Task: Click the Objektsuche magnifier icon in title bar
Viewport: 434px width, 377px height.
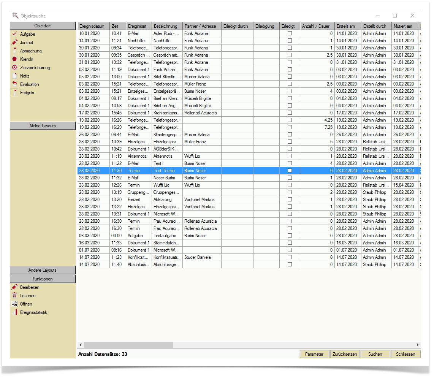Action: pos(15,16)
